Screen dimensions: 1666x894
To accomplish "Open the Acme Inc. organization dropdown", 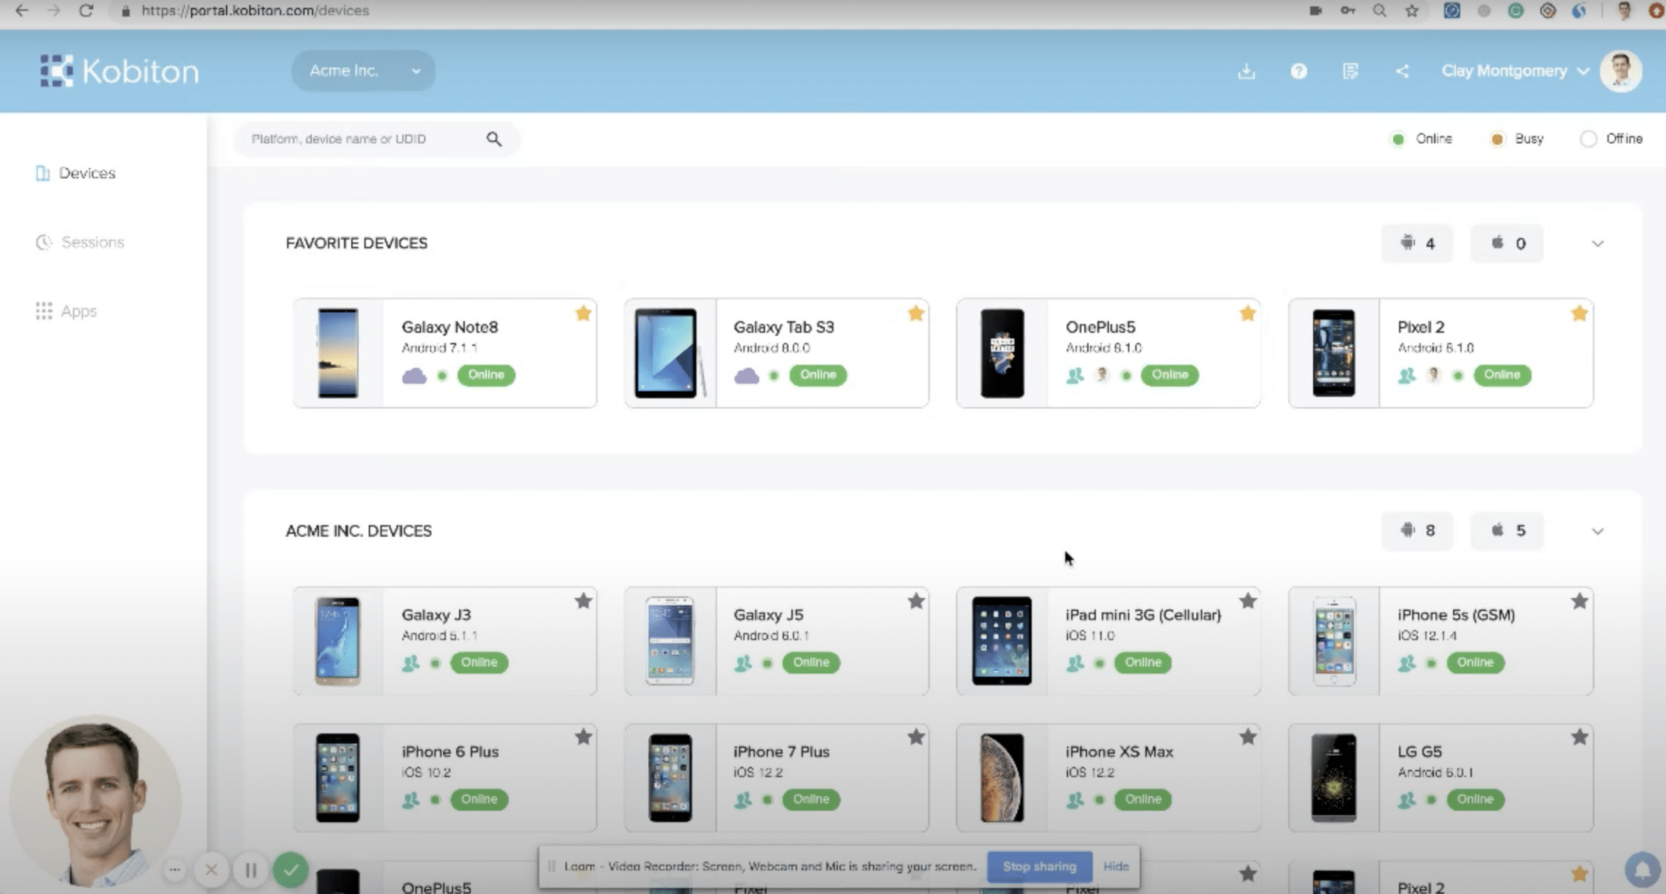I will point(363,70).
